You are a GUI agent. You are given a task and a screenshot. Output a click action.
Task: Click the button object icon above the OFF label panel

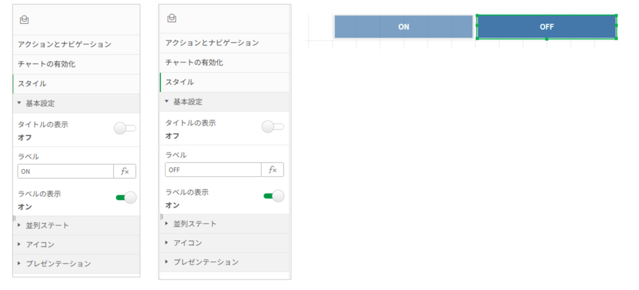(x=172, y=19)
